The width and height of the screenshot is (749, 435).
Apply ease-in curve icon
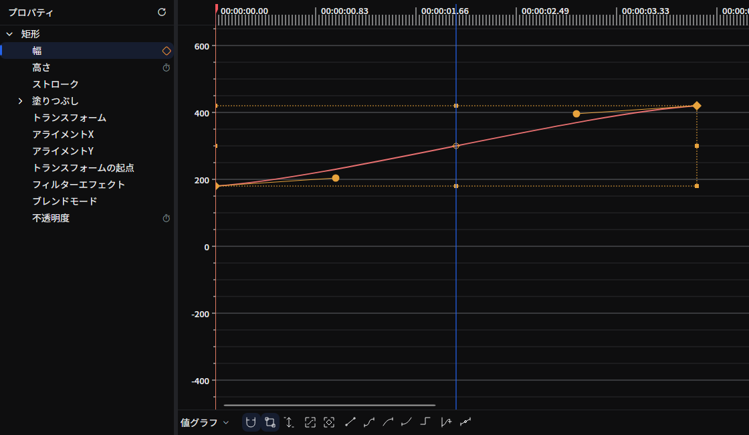click(388, 422)
